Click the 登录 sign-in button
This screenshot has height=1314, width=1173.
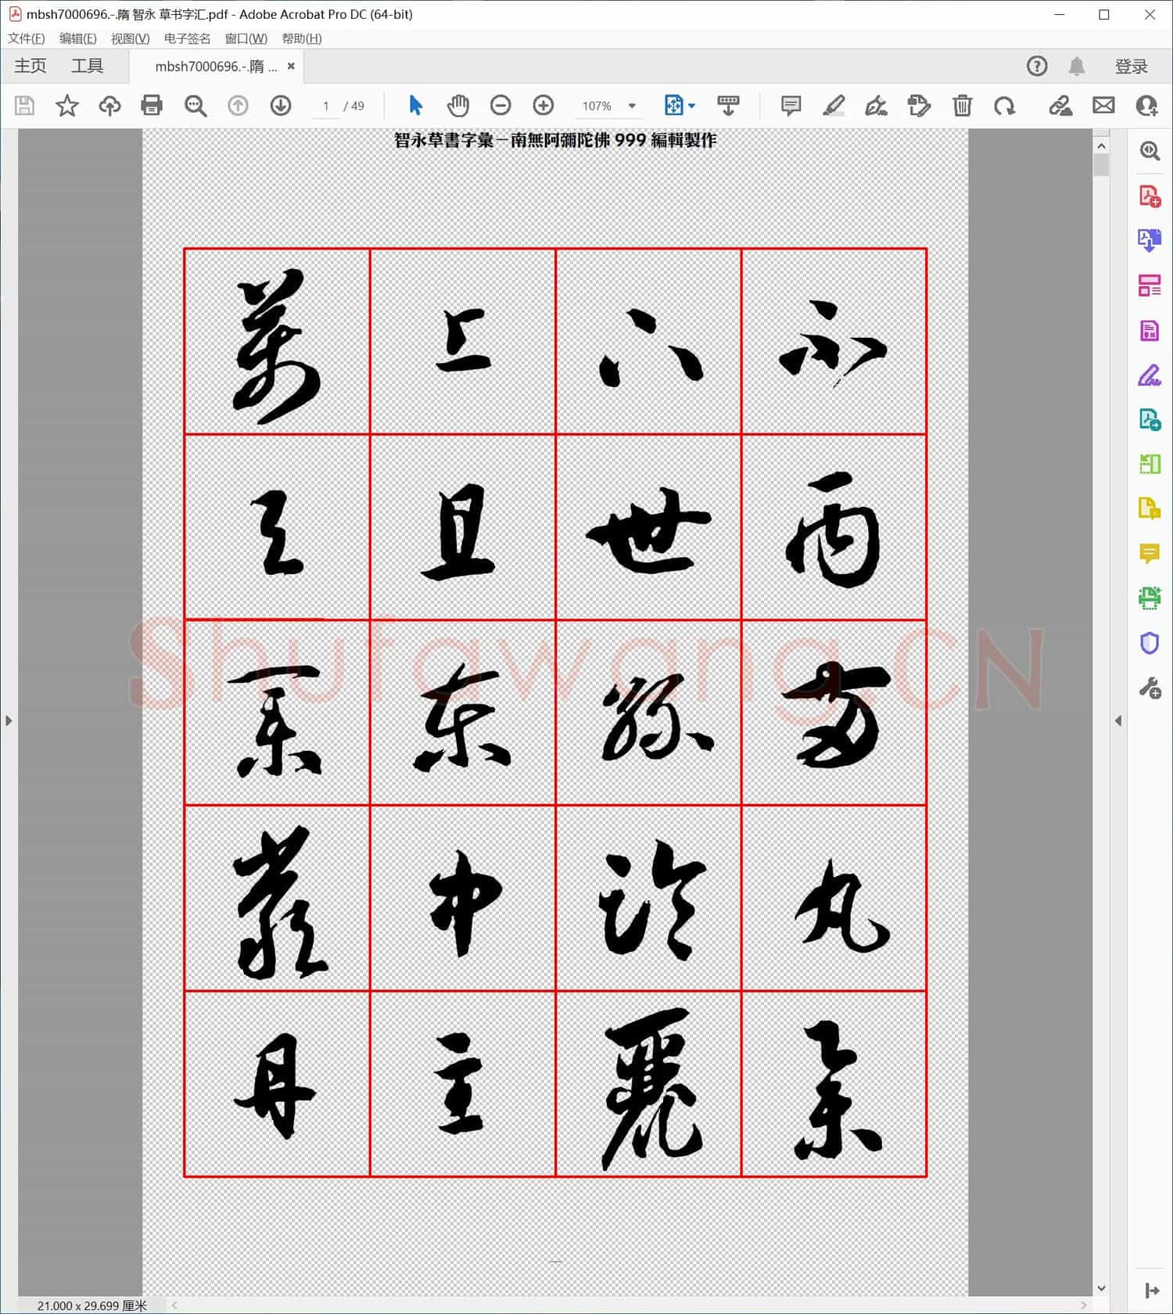1131,66
